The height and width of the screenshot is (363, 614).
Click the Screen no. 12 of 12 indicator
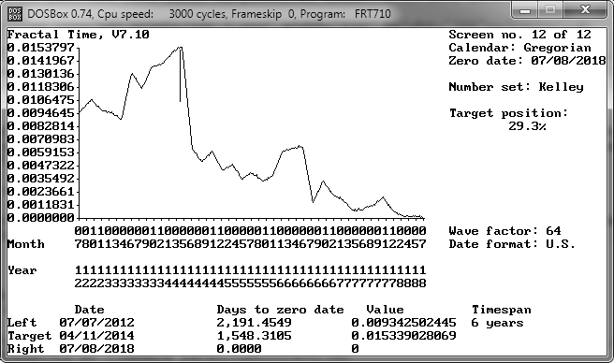pos(519,35)
